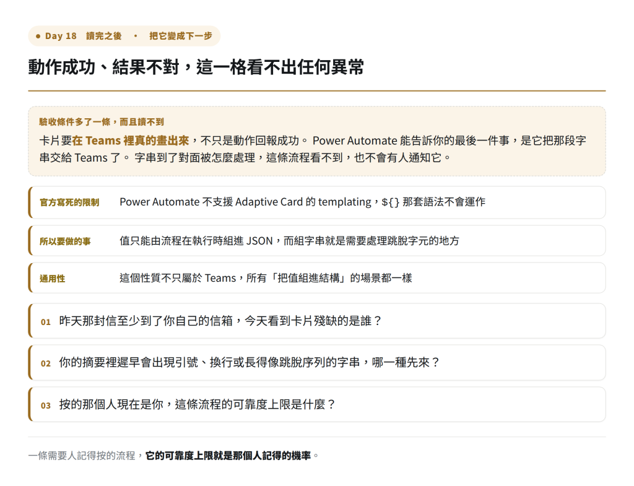The image size is (634, 486).
Task: Click "Power Automate 不支援 Adaptive Card 的 templating" text
Action: click(x=245, y=202)
